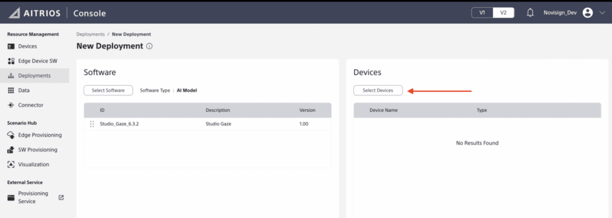Open Visualization menu item
The image size is (612, 218).
(34, 165)
